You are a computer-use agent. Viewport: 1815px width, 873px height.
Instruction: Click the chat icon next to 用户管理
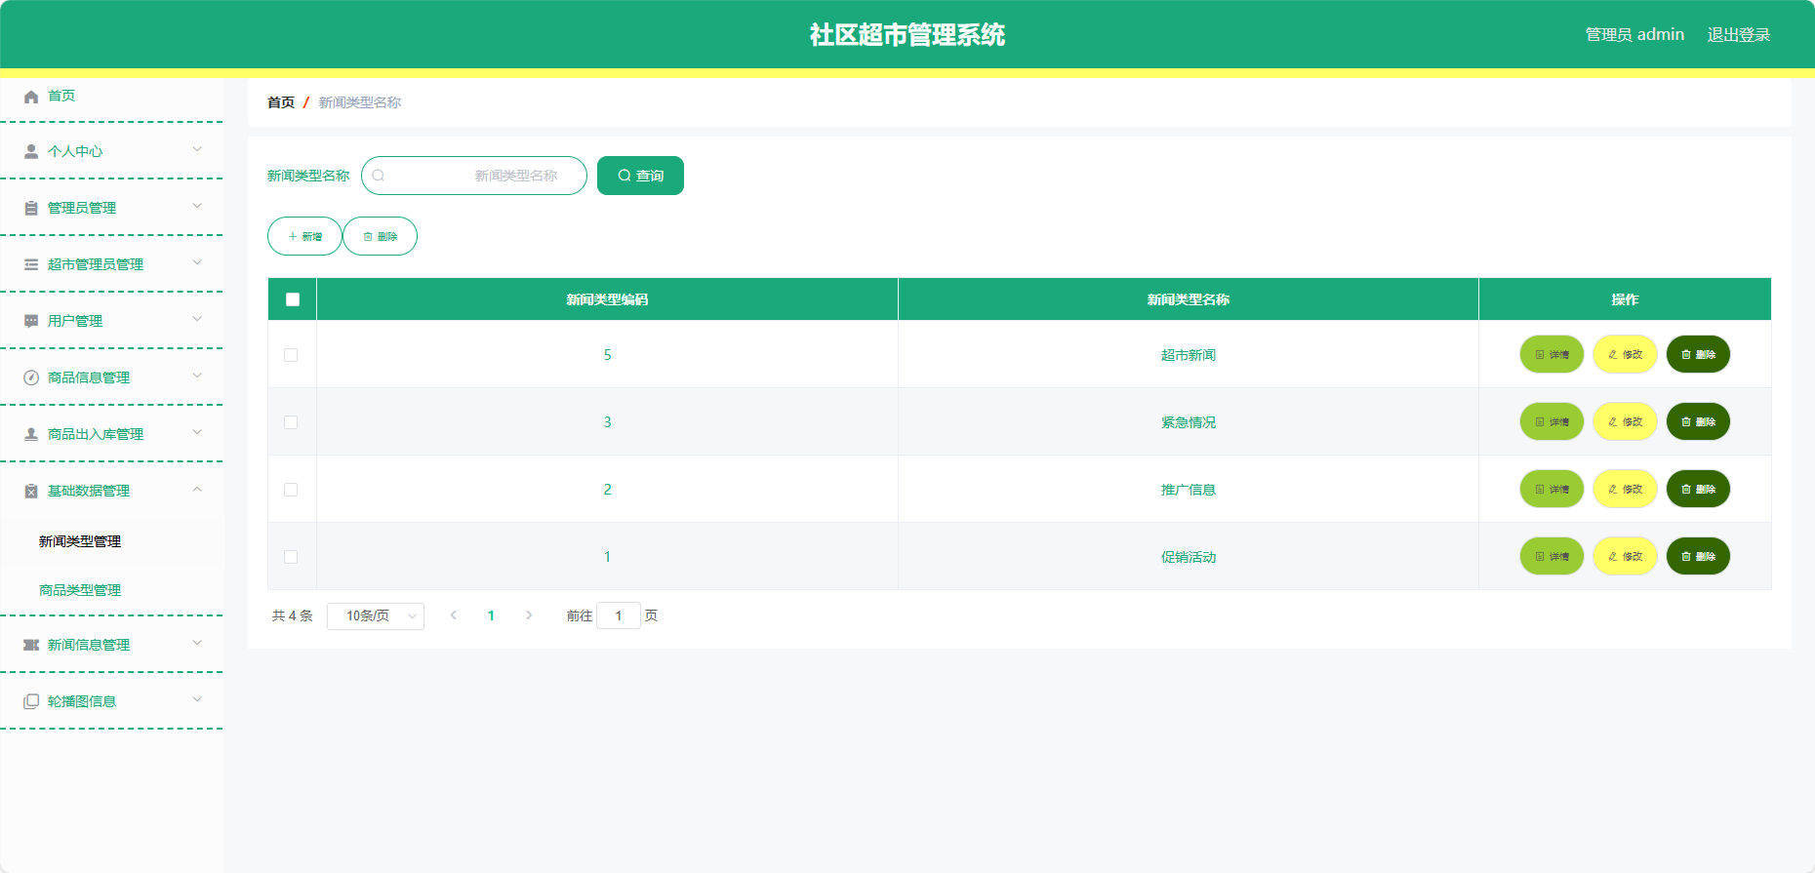tap(31, 321)
